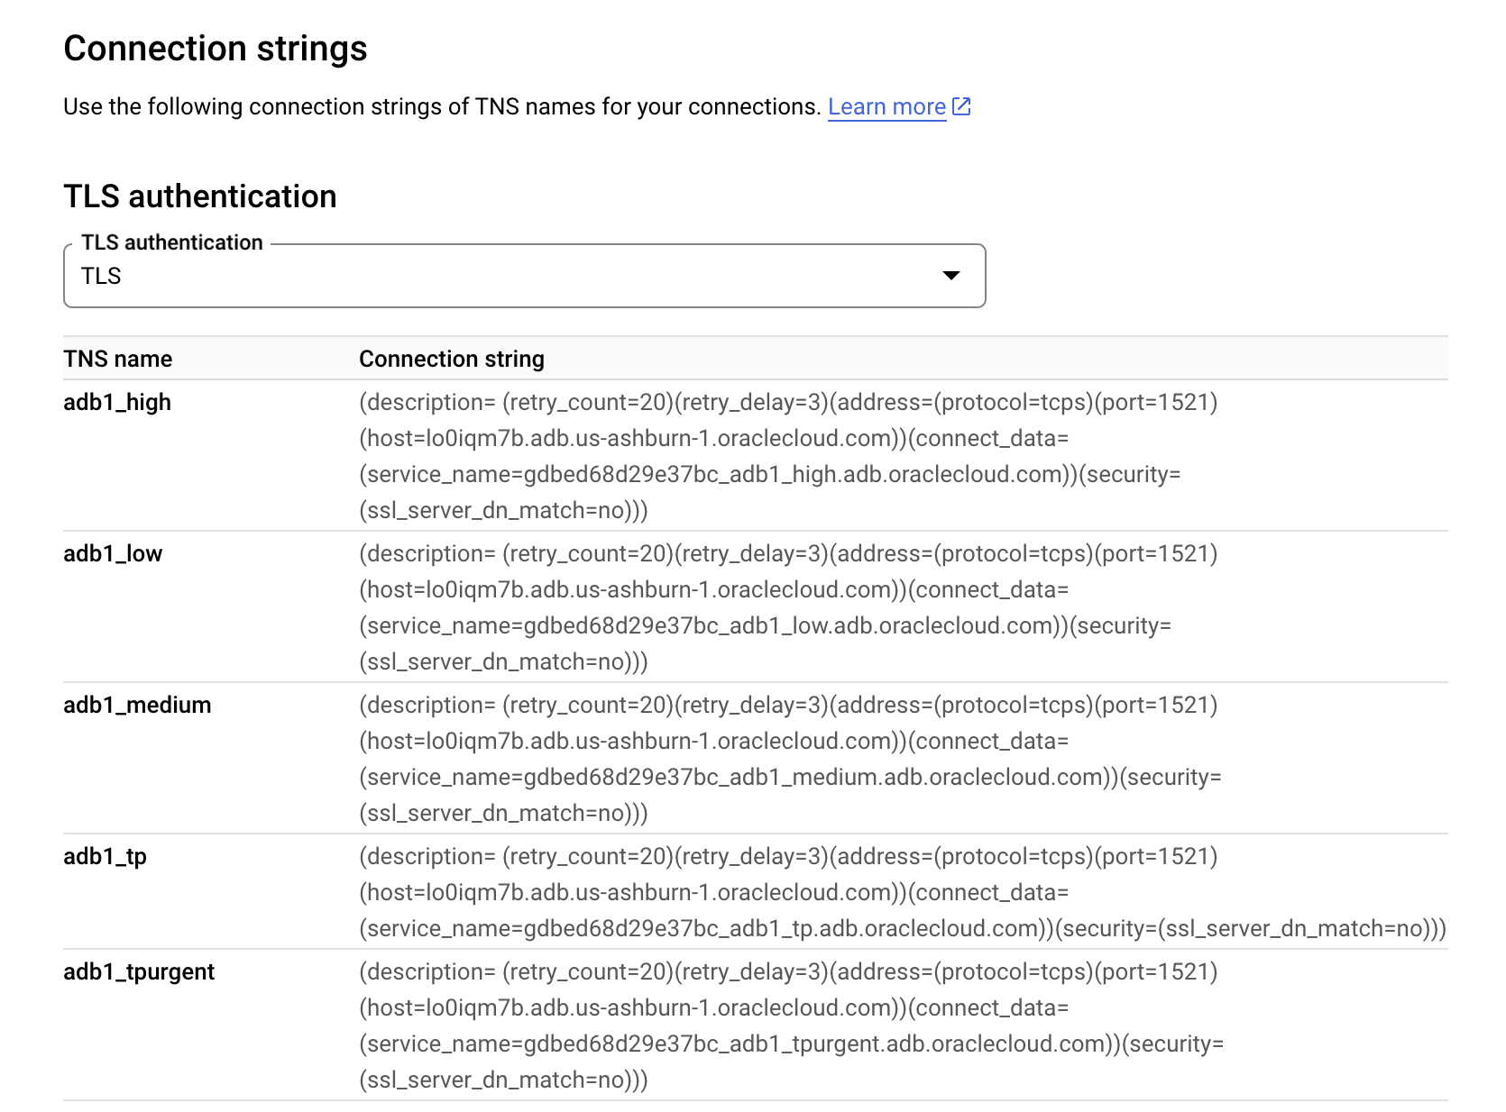The image size is (1506, 1112).
Task: Select the adb1_tp TNS name
Action: click(x=105, y=856)
